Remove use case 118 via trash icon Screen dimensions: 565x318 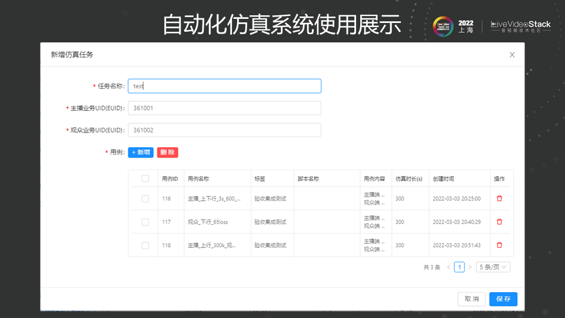coord(499,245)
